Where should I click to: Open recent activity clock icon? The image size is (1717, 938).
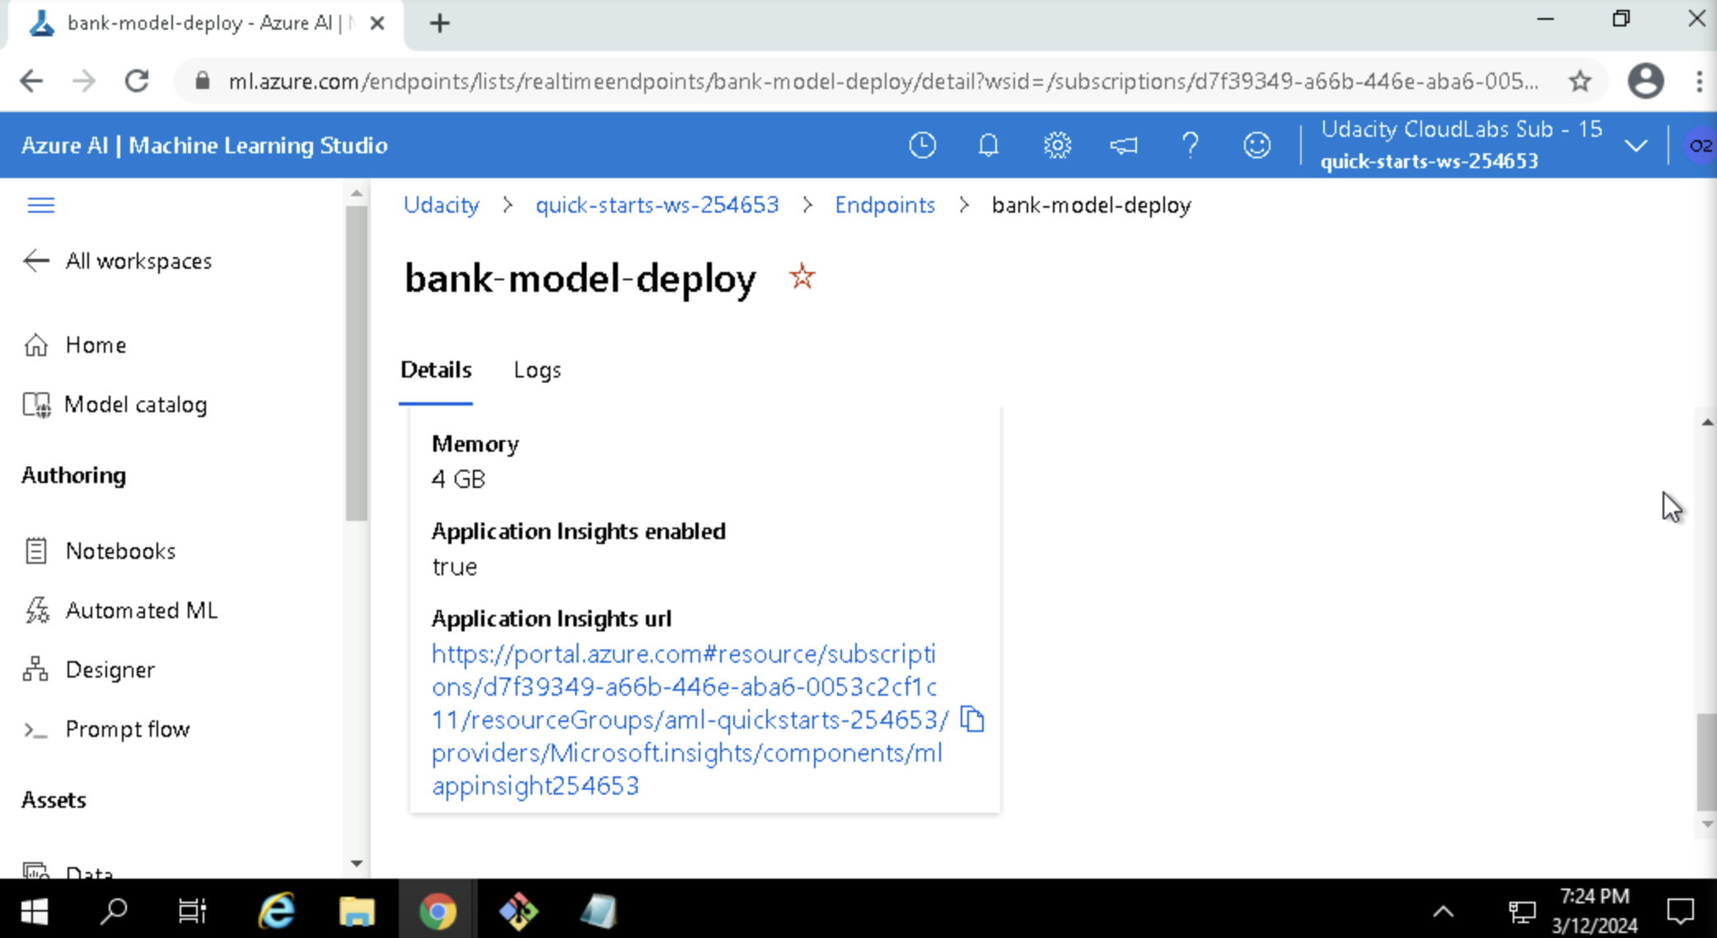(x=922, y=146)
